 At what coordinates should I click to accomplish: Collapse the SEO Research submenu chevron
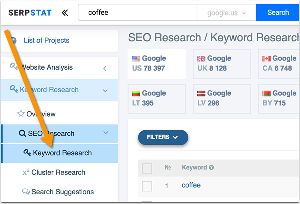[x=106, y=133]
